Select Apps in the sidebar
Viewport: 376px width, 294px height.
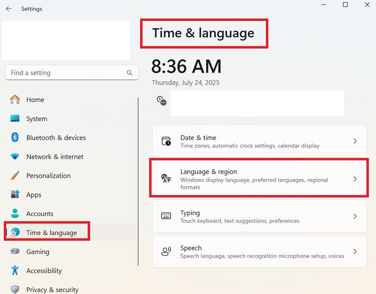tap(71, 195)
